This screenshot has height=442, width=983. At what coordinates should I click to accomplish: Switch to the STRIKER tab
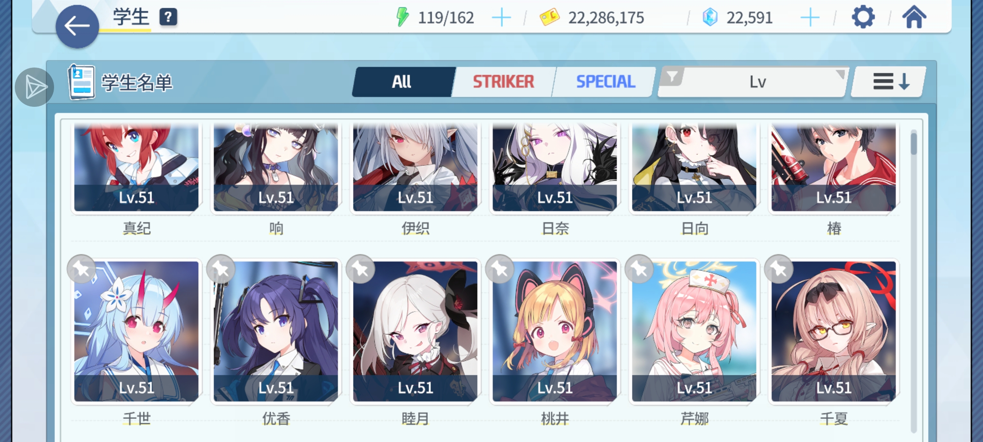pos(503,82)
